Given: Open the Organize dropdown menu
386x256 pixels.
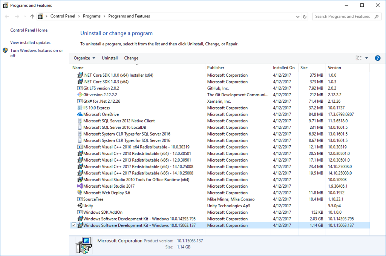Looking at the screenshot, I should pyautogui.click(x=84, y=58).
